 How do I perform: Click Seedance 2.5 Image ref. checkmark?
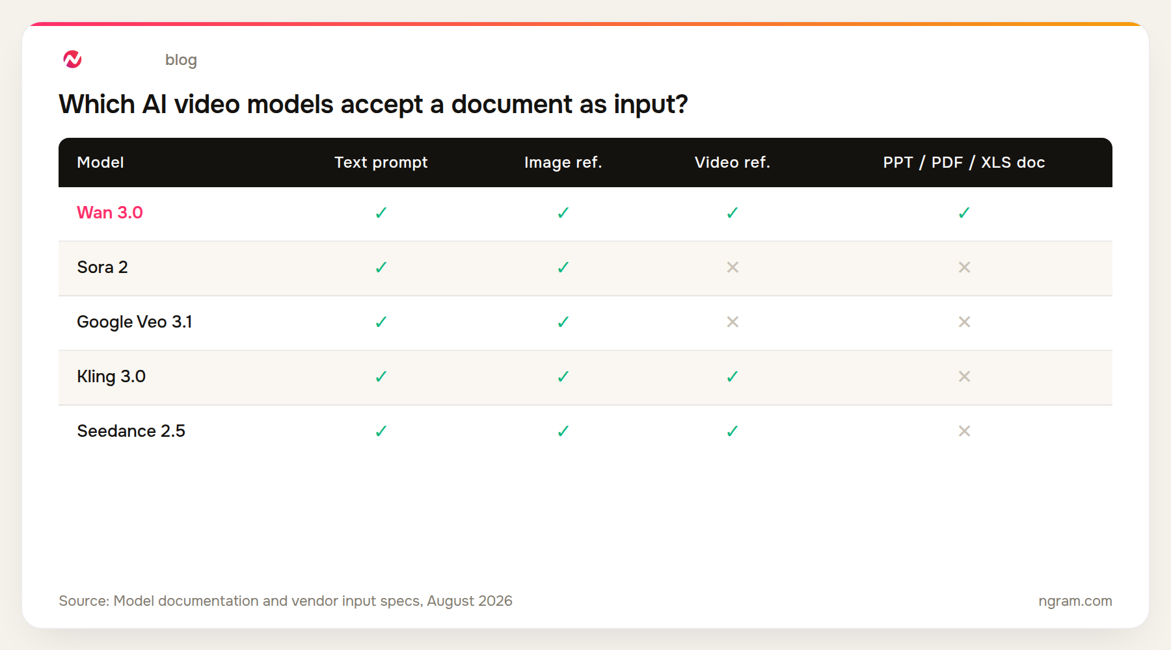coord(563,431)
